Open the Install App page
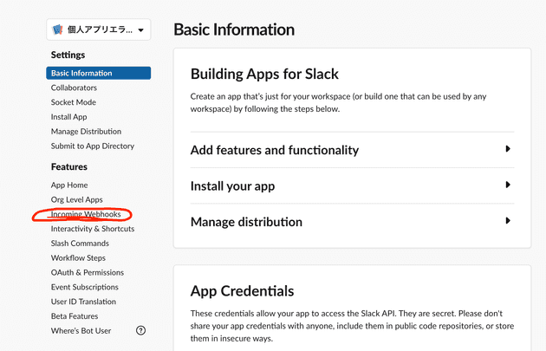The width and height of the screenshot is (546, 351). (x=69, y=117)
